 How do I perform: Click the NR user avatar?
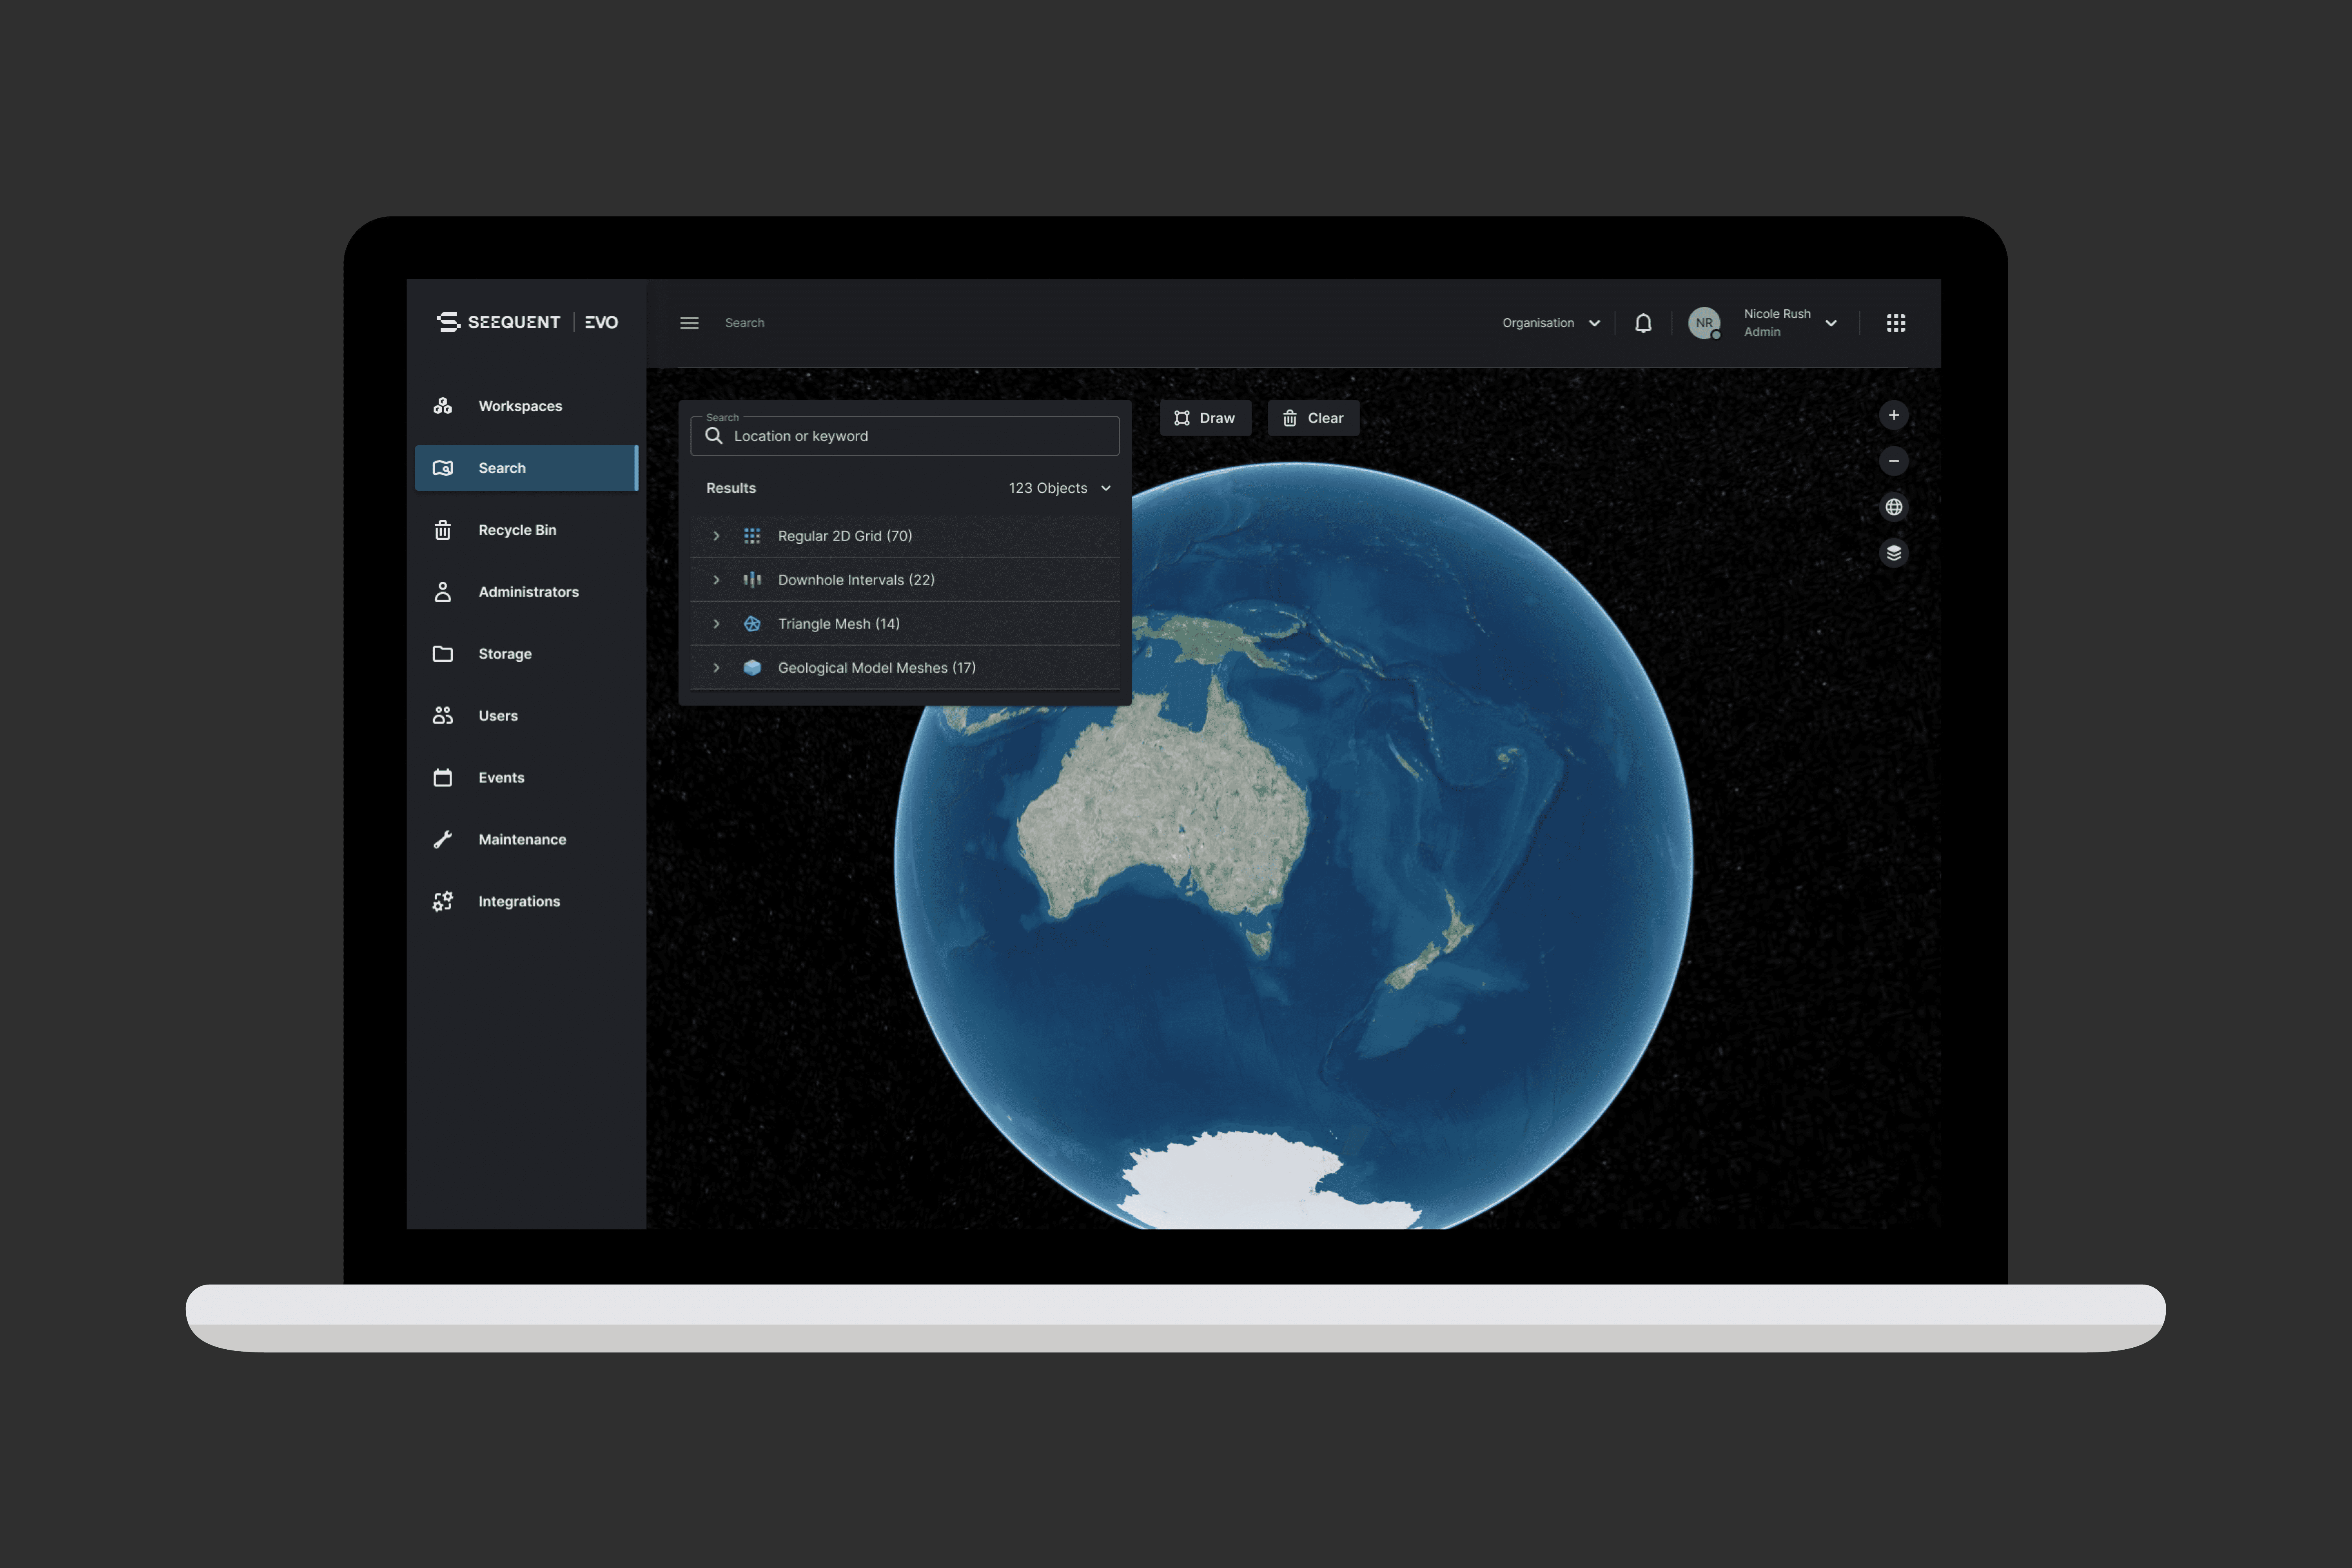point(1704,323)
